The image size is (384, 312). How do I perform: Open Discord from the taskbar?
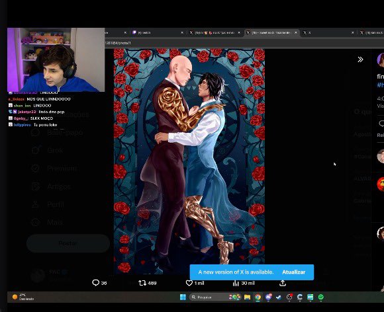pyautogui.click(x=268, y=297)
